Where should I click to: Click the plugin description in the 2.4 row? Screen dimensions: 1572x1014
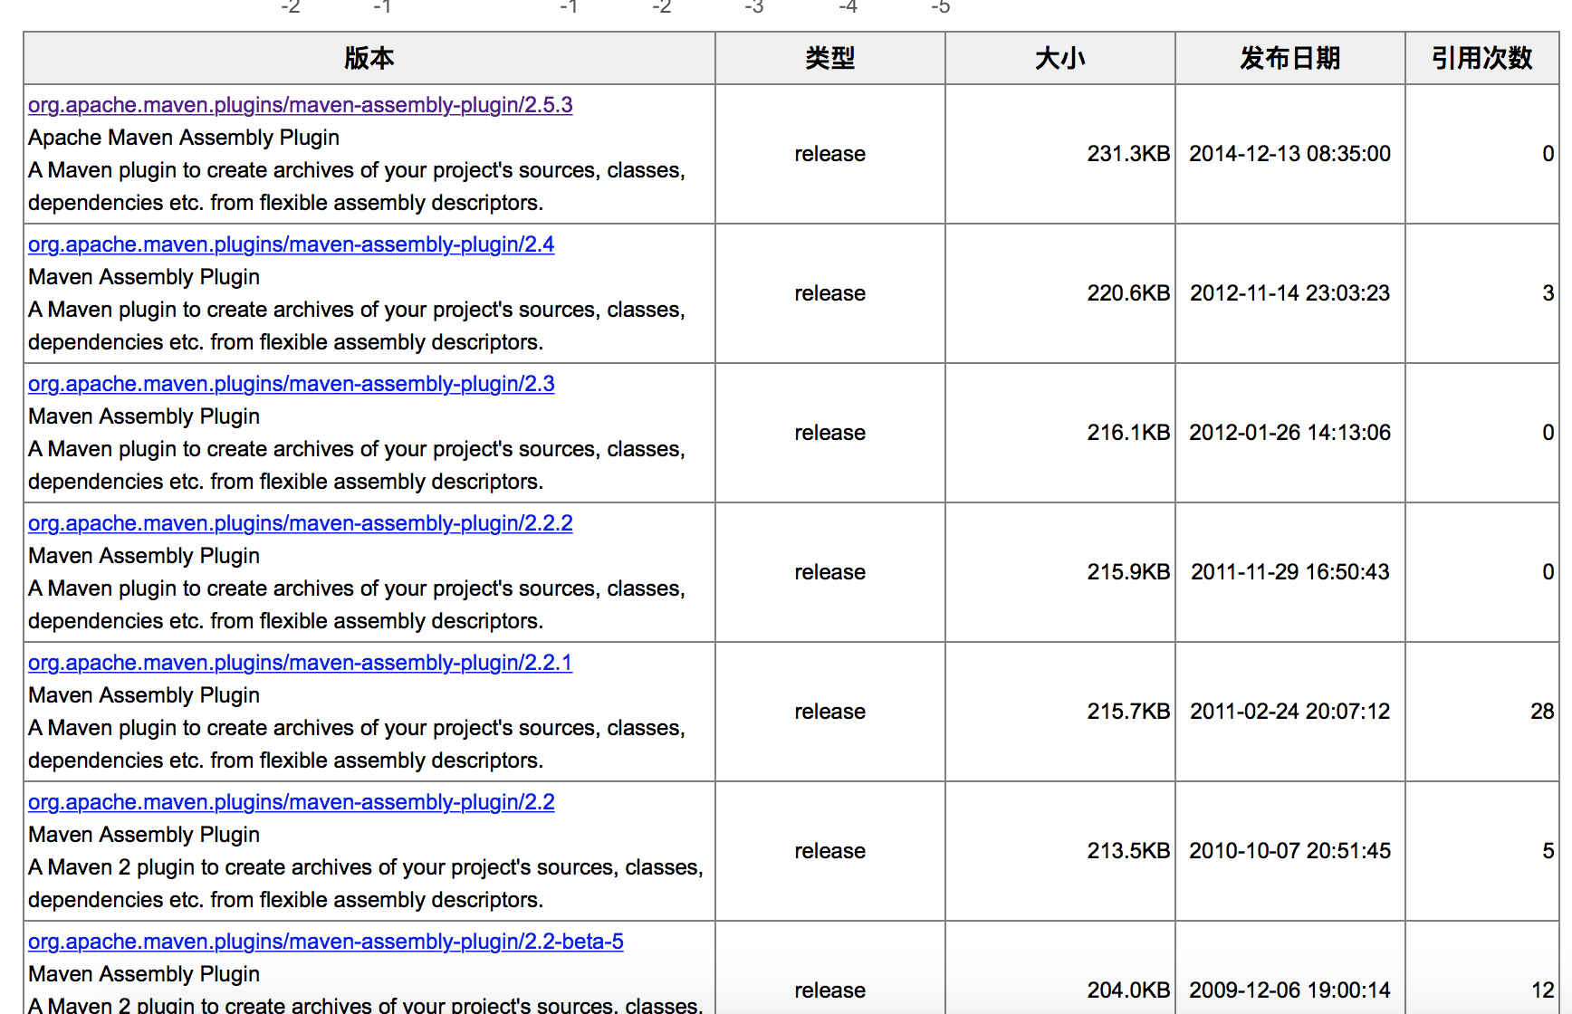click(357, 326)
